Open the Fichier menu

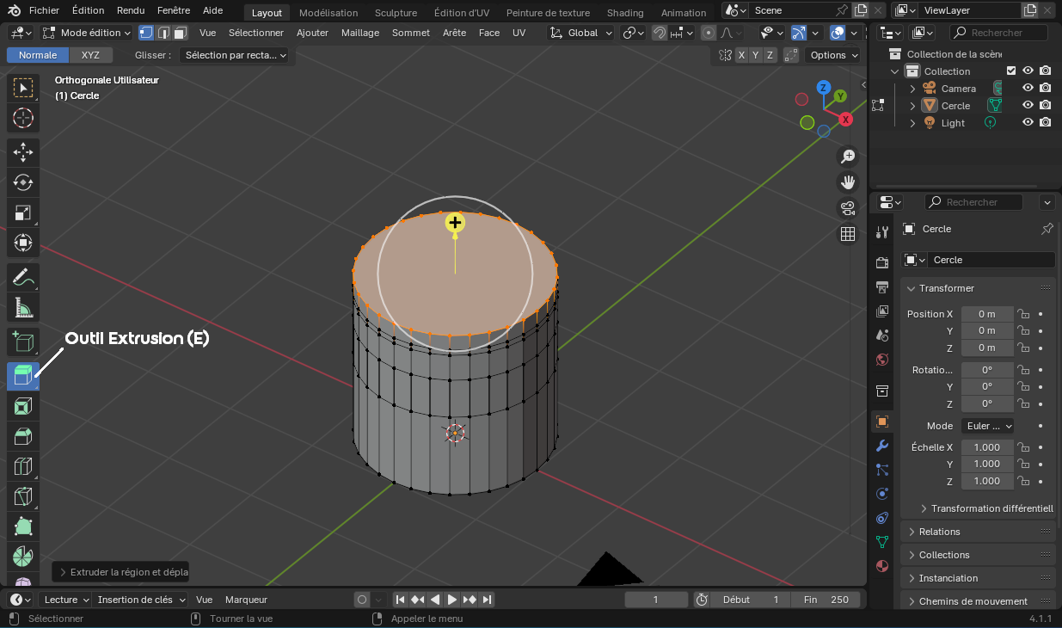click(x=44, y=11)
